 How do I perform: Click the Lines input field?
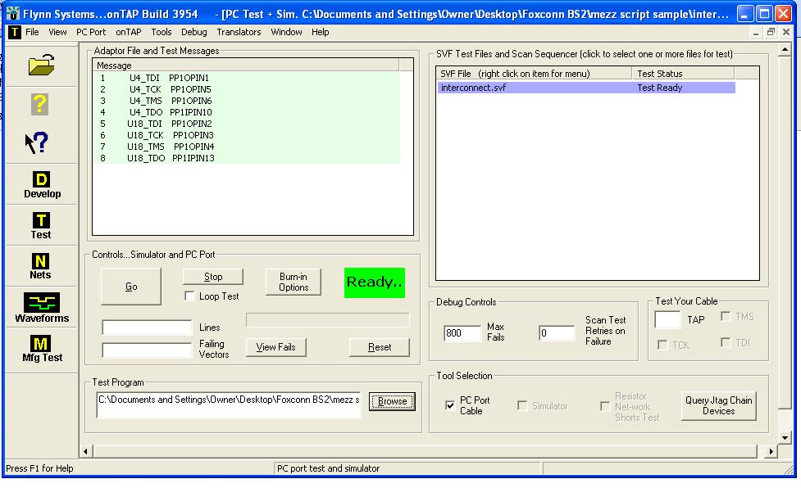tap(147, 327)
